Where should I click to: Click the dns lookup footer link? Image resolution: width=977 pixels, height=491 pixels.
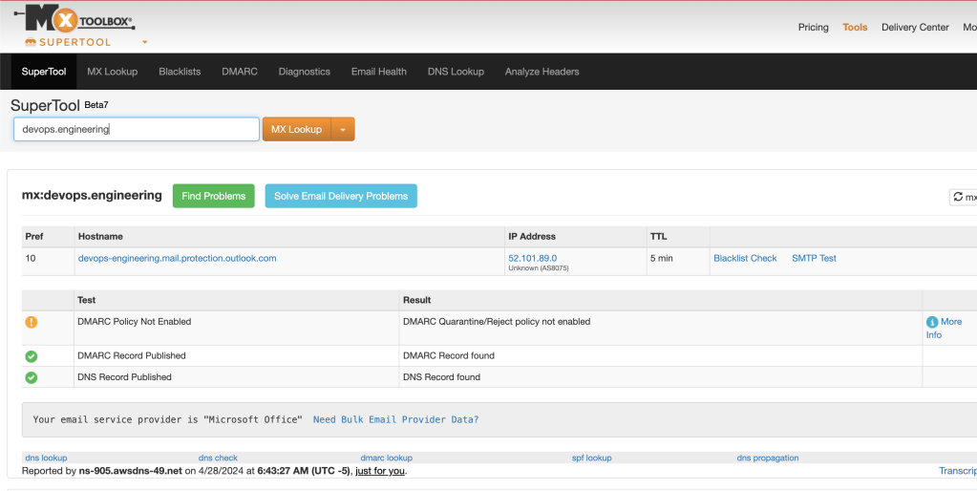point(46,458)
